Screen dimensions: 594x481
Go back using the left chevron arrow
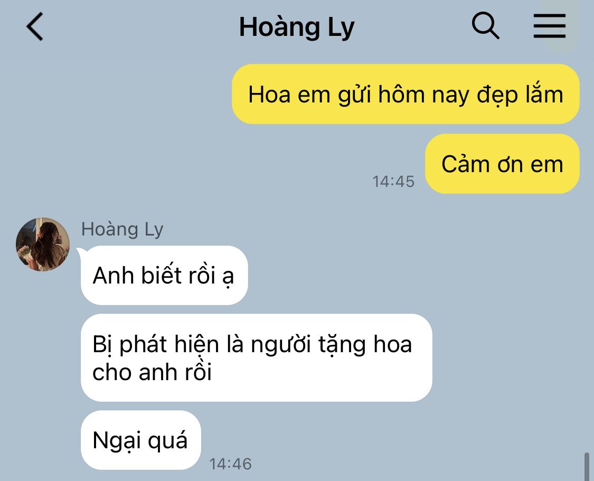35,26
